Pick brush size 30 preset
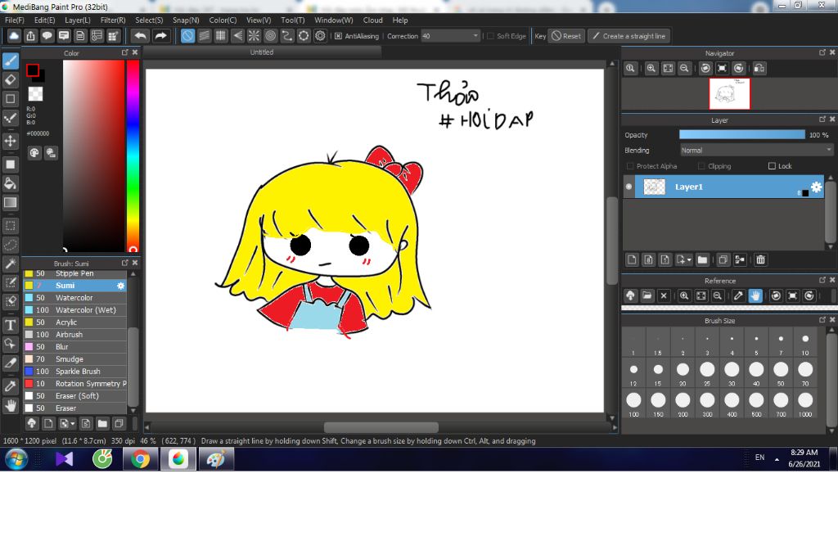Screen dimensions: 838x541 coord(732,372)
